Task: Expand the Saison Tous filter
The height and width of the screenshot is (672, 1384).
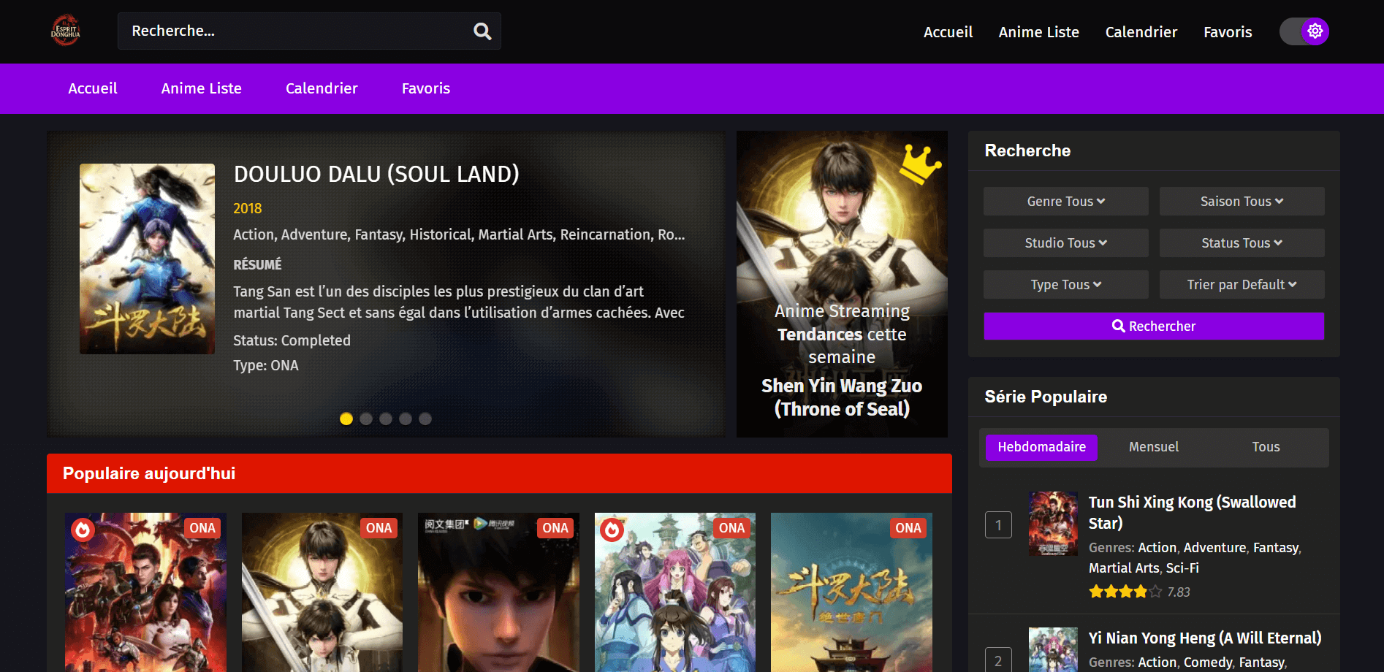Action: [x=1242, y=202]
